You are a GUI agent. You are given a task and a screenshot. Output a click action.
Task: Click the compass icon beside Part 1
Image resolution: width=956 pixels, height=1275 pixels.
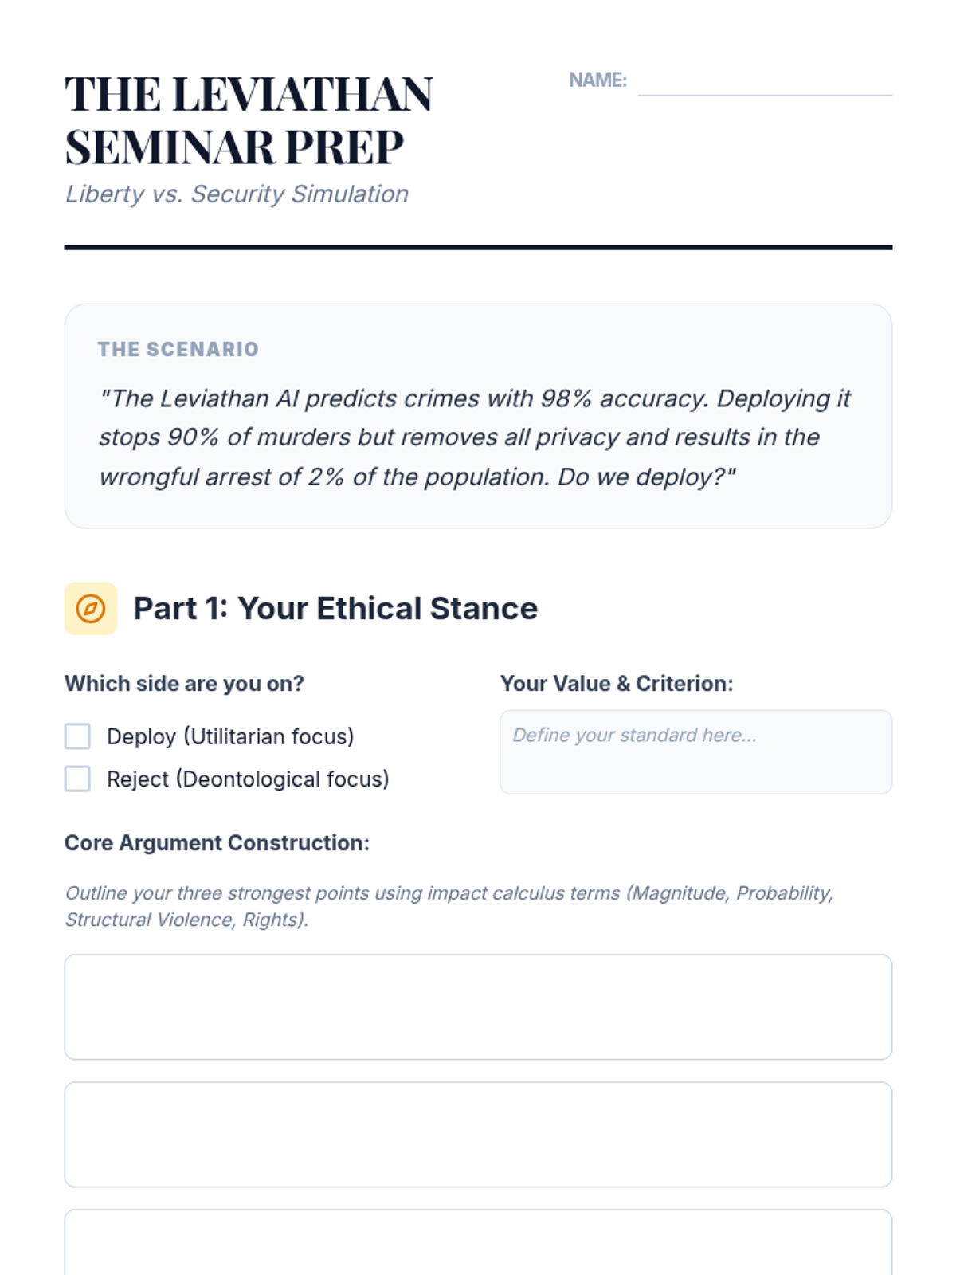90,609
